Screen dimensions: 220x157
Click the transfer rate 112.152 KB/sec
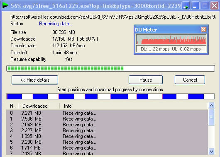(x=68, y=46)
